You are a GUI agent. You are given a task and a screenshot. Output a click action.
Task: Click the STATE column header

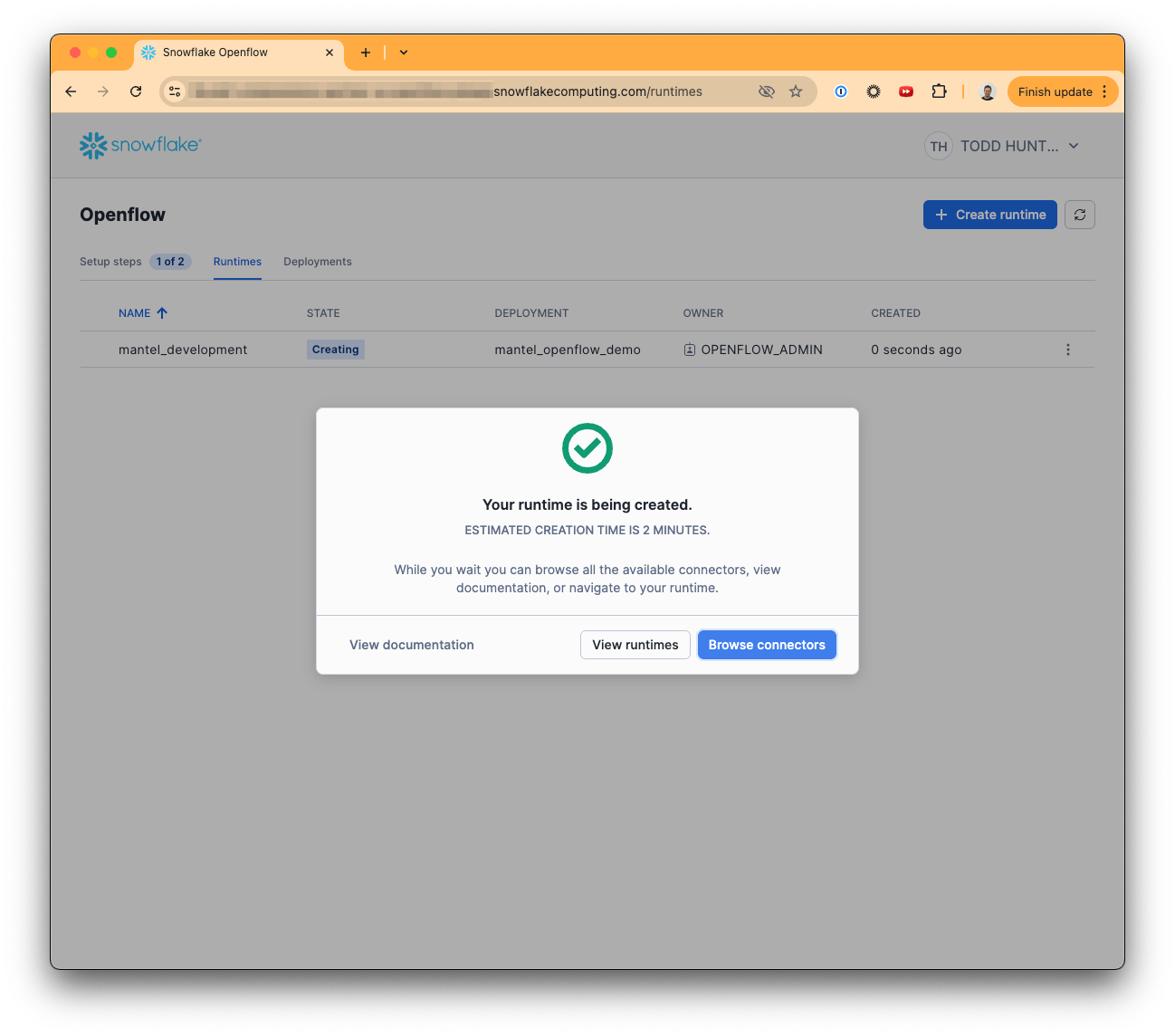point(323,313)
